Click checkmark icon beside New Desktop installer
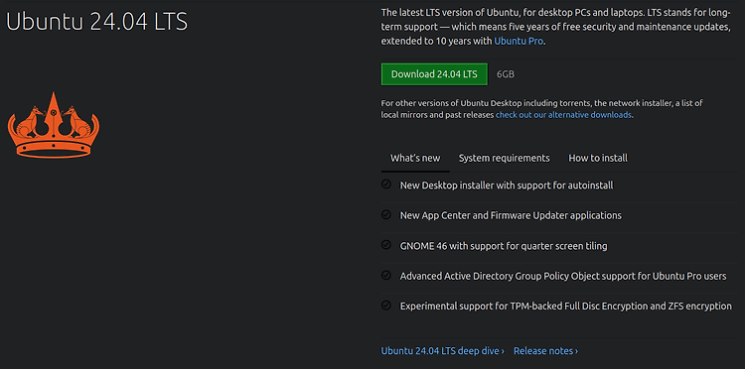Image resolution: width=745 pixels, height=369 pixels. point(386,184)
